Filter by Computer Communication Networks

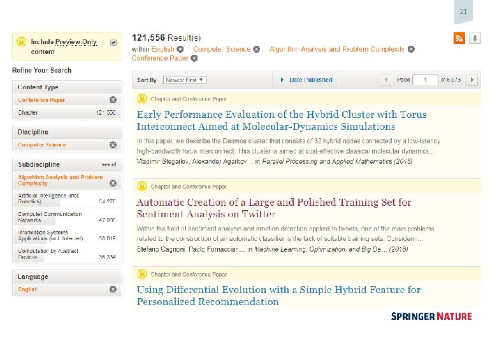click(x=50, y=217)
